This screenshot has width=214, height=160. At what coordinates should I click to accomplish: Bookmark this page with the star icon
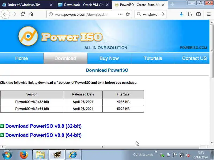[x=128, y=14]
